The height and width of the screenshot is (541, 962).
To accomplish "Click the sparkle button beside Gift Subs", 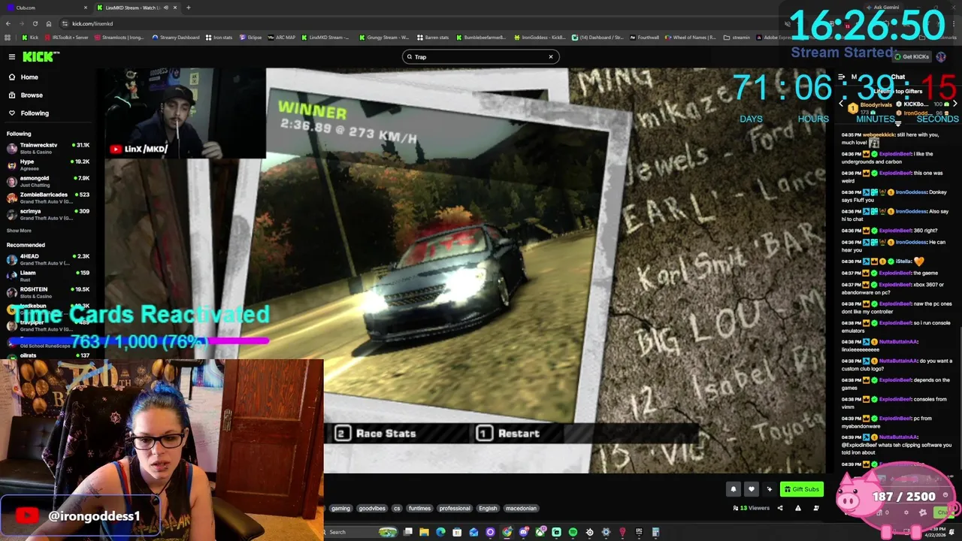I will point(769,489).
